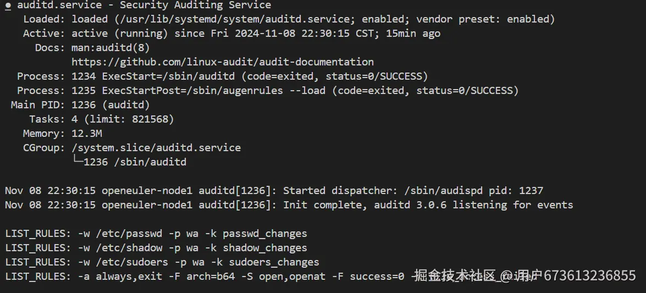Open the linux-audit GitHub documentation URL

(222, 62)
